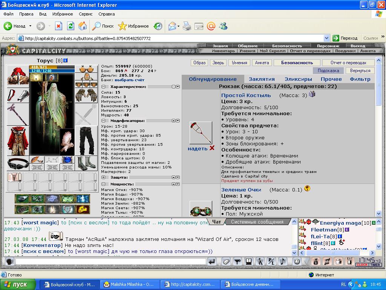This screenshot has width=386, height=290.
Task: Click the 410/671 health bar
Action: (x=52, y=67)
